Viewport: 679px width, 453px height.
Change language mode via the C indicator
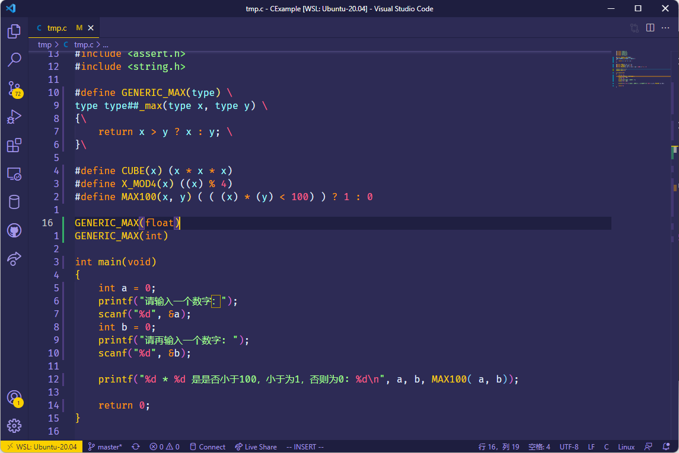[x=606, y=446]
